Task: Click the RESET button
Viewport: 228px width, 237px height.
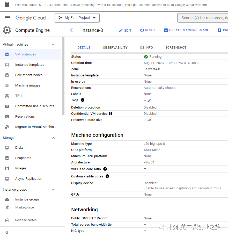Action: (x=148, y=30)
